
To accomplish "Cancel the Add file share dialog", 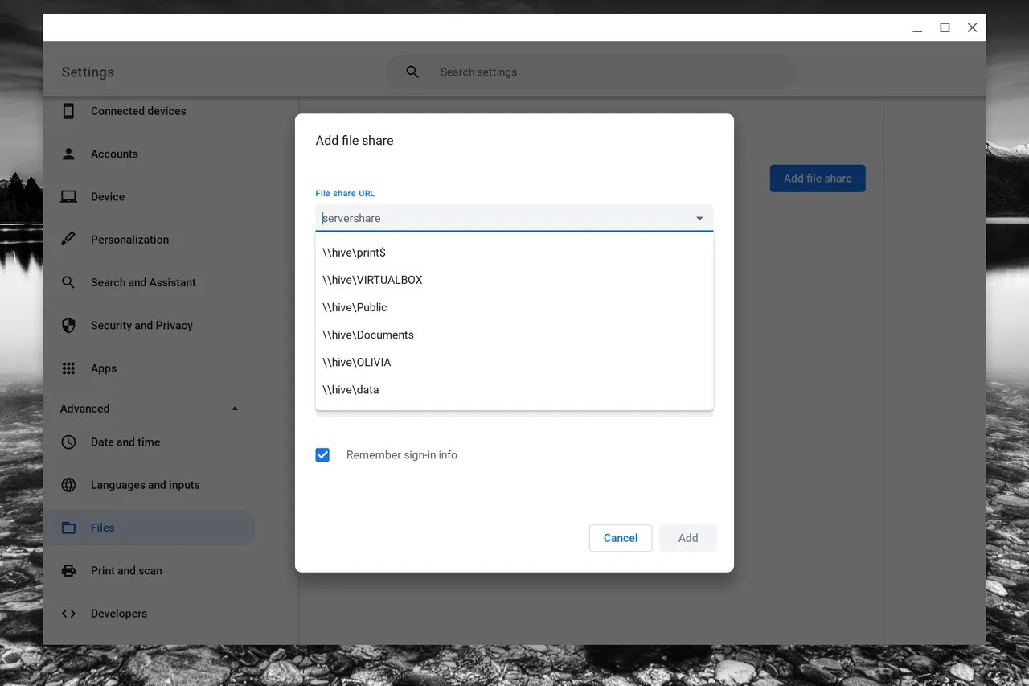I will coord(620,538).
